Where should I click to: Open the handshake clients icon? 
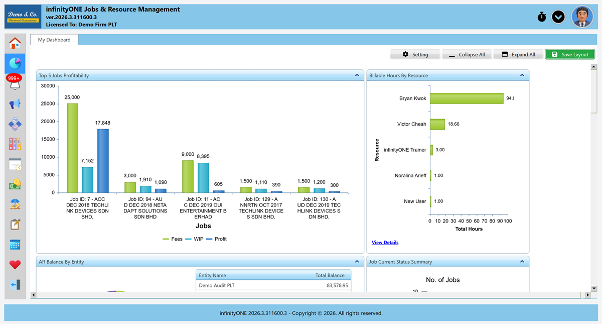[x=15, y=124]
